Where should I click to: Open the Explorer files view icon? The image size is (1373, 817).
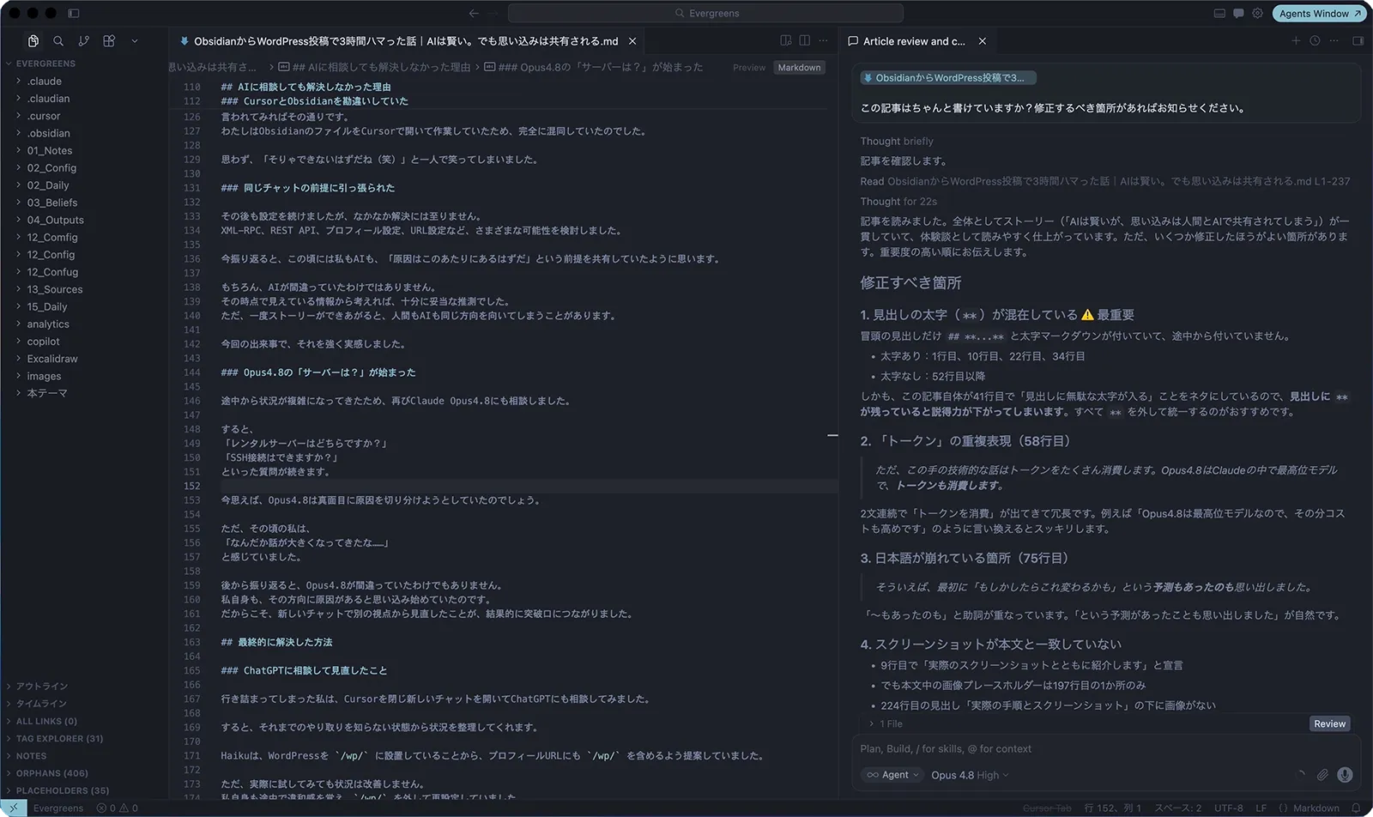(x=33, y=40)
